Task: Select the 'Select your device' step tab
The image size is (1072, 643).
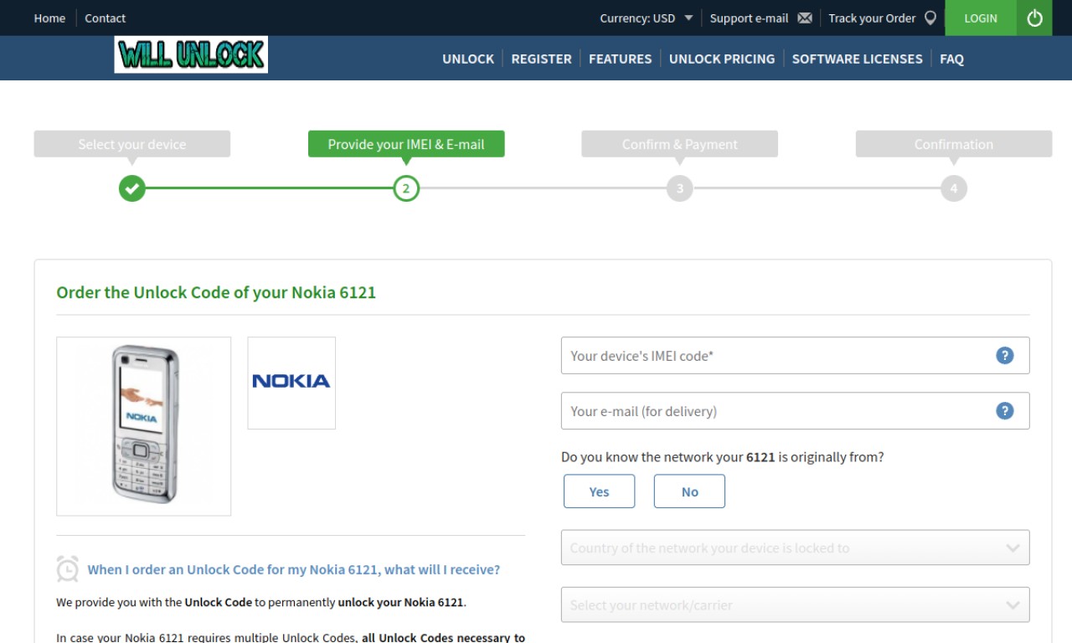Action: point(131,144)
